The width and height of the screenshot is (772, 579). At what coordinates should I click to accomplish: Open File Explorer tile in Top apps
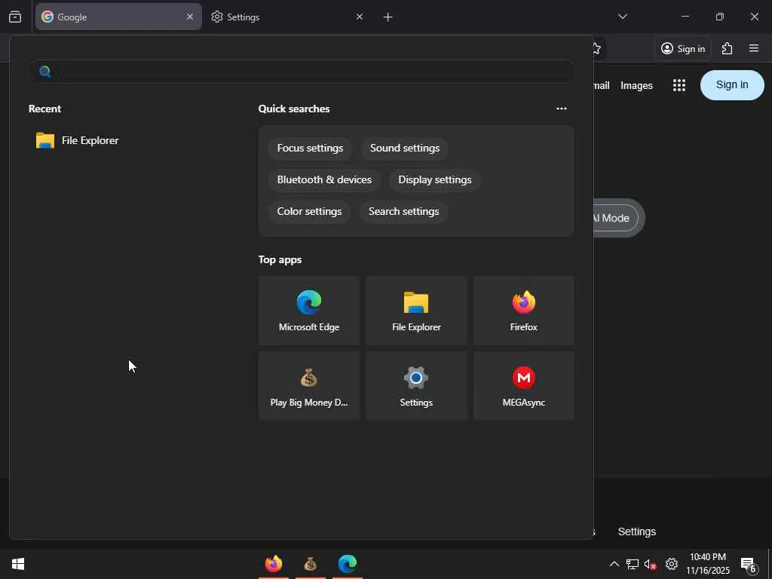coord(416,311)
